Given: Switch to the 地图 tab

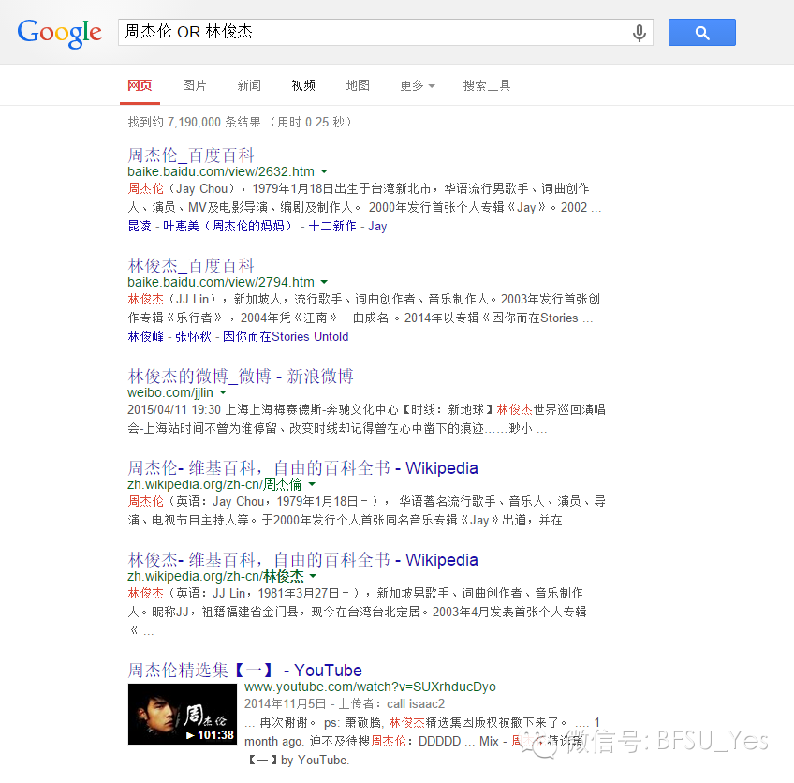Looking at the screenshot, I should coord(358,85).
